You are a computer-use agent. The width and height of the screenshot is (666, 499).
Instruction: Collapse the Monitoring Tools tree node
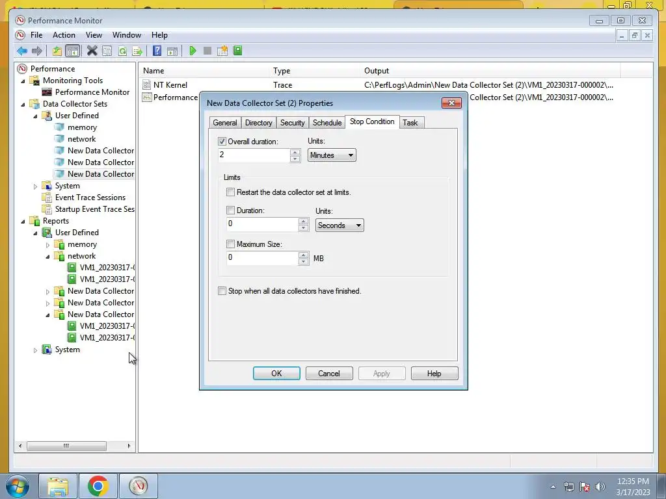coord(23,81)
